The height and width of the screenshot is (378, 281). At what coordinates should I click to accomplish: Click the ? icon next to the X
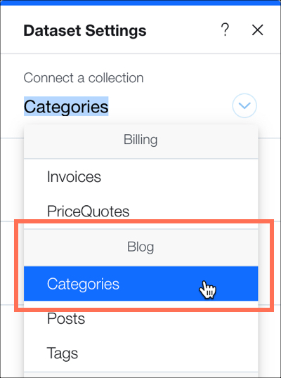pos(225,30)
